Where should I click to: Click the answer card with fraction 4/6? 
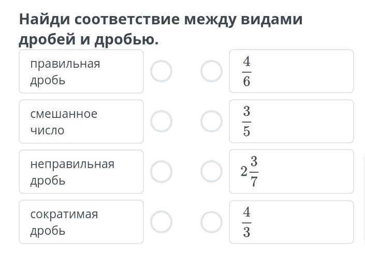point(291,71)
